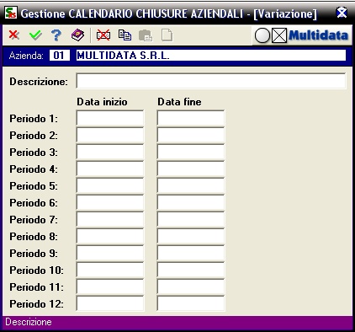Click Periodo 8 Data fine field
This screenshot has width=355, height=332.
click(x=191, y=236)
